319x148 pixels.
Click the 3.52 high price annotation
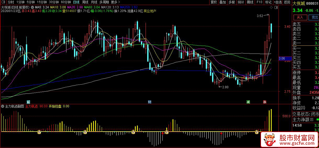coord(260,15)
